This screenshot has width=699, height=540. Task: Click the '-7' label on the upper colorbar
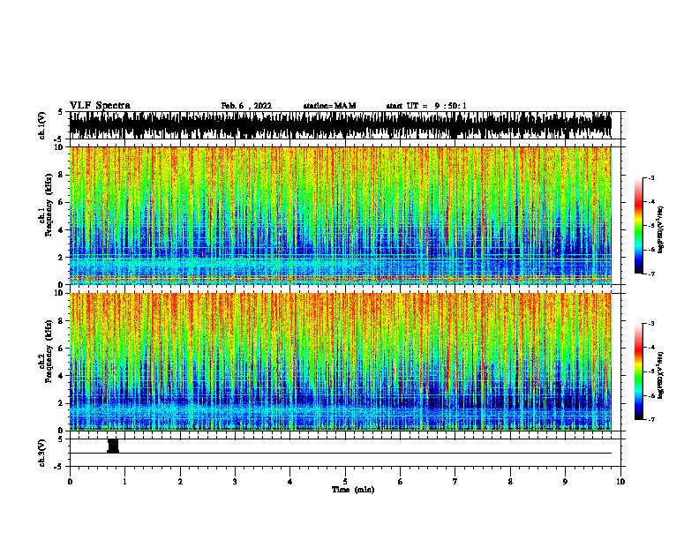pos(650,274)
